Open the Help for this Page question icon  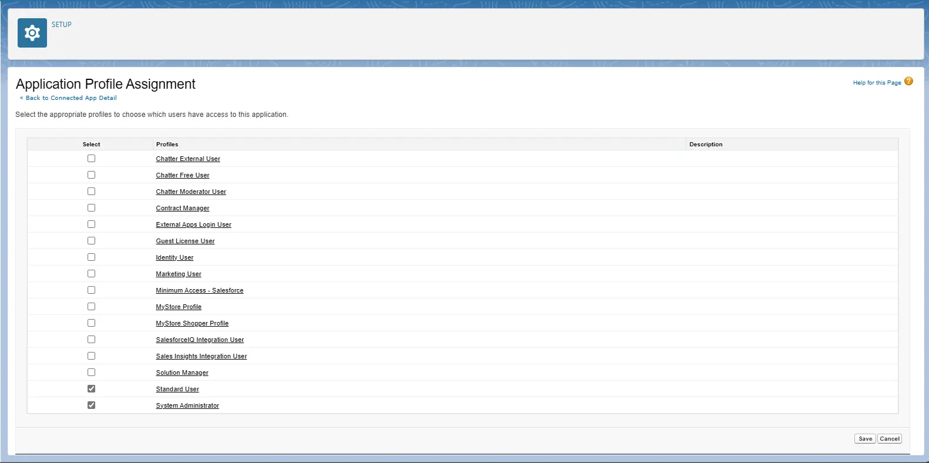tap(908, 81)
